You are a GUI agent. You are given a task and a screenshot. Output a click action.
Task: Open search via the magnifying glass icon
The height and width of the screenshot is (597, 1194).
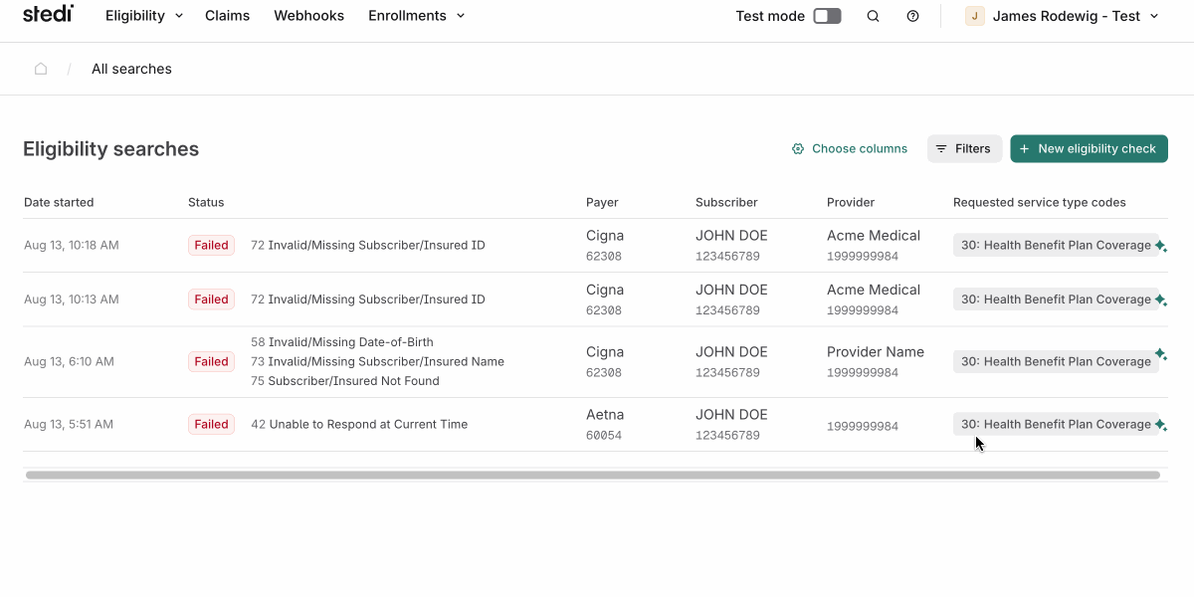point(873,15)
